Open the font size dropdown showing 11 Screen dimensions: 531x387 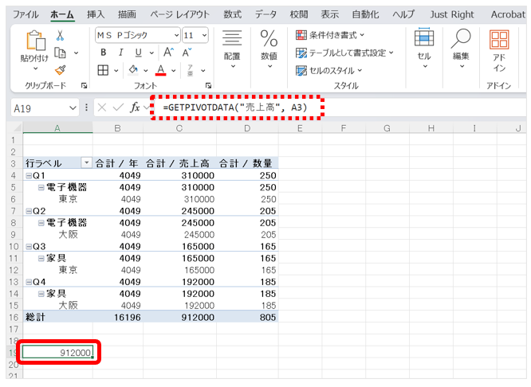[204, 35]
